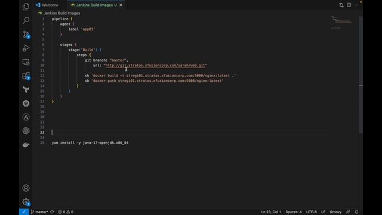Viewport: 382px width, 215px height.
Task: Click the feedback icon in status bar
Action: [x=348, y=212]
